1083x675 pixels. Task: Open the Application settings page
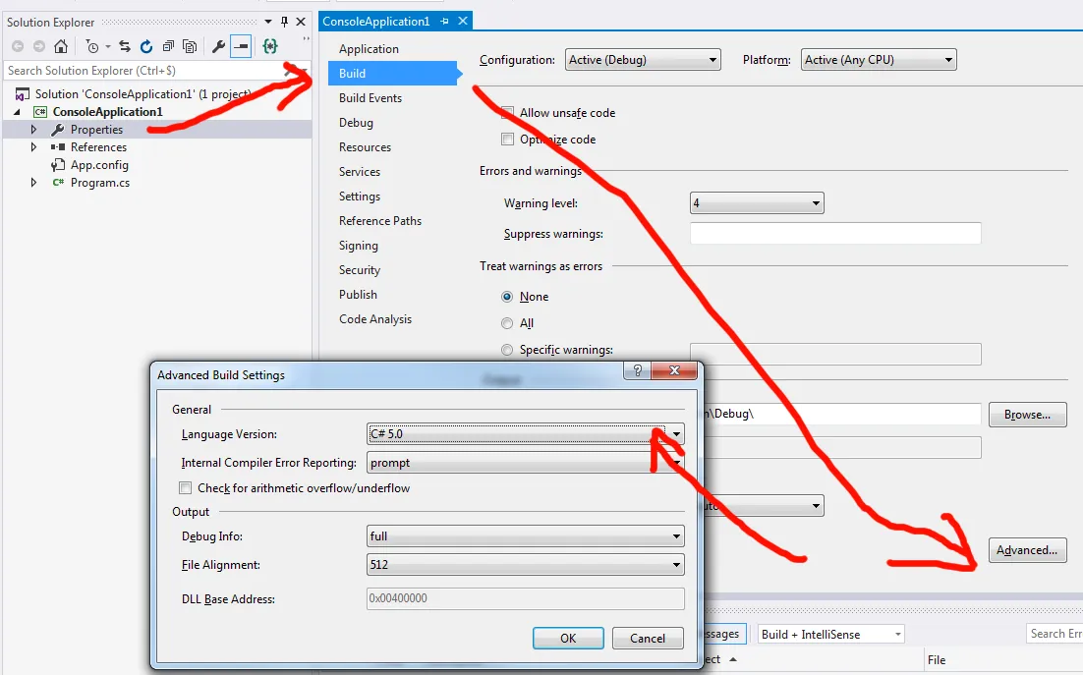pyautogui.click(x=369, y=49)
